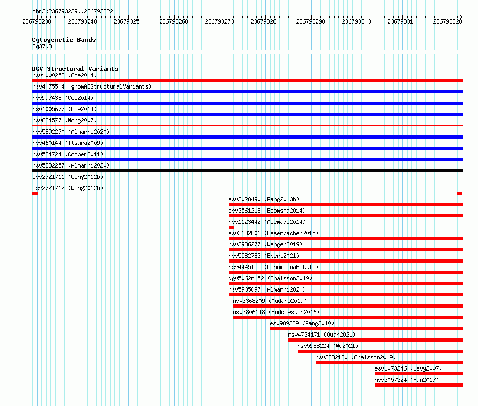Click the red bar under nsv3282120
478x406 pixels.
pos(389,363)
